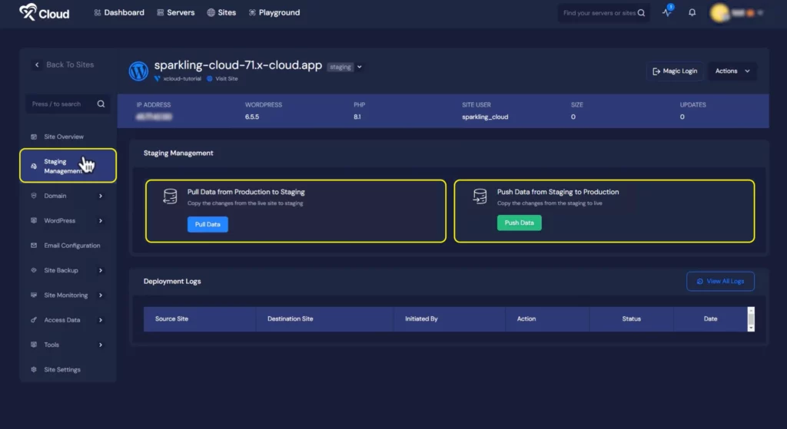Click the PHP version 8.1 value
This screenshot has width=787, height=429.
point(357,117)
